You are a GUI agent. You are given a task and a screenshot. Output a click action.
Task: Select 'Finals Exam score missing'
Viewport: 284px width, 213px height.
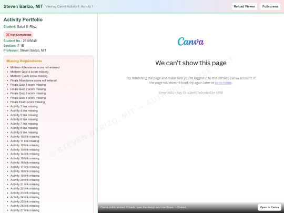click(27, 102)
